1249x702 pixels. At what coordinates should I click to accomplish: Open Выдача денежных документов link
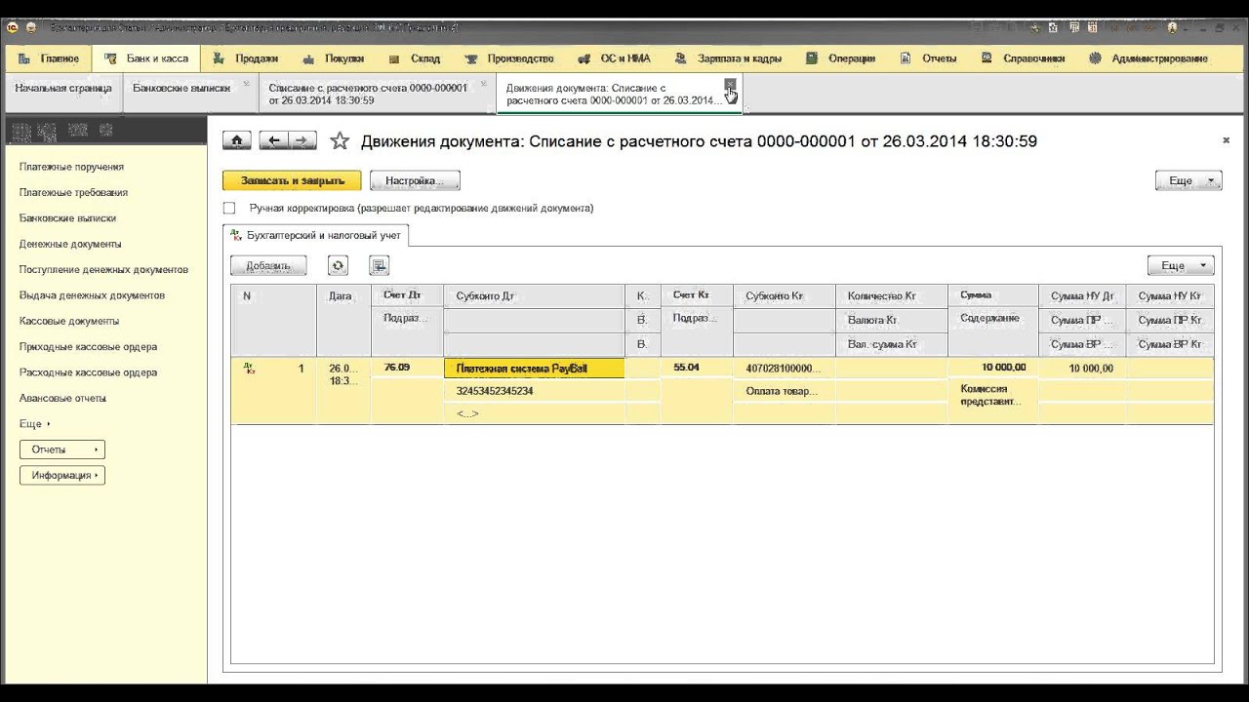92,295
